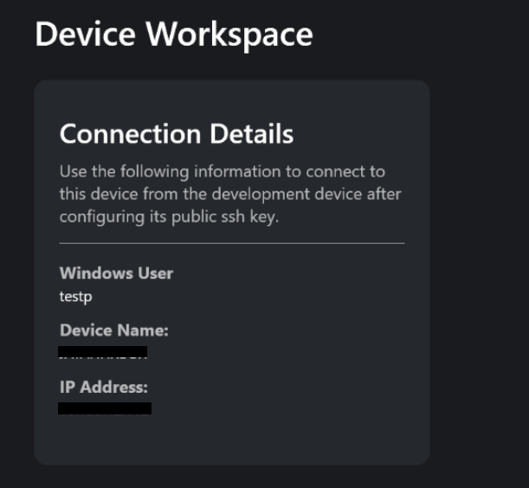
Task: Click the word Details in the heading
Action: pos(252,134)
